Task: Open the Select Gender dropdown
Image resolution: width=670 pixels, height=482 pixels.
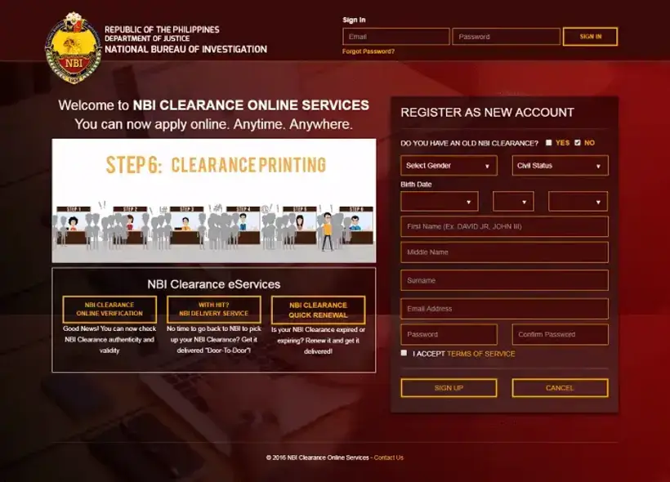Action: pos(449,165)
